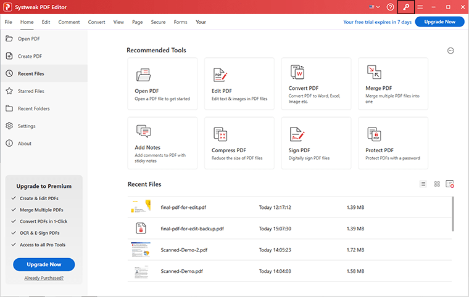This screenshot has width=469, height=297.
Task: Open the help question mark icon
Action: (391, 7)
